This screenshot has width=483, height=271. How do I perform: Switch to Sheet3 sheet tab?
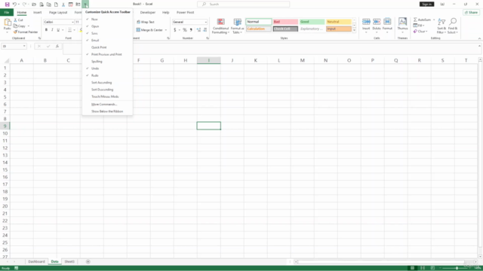pyautogui.click(x=69, y=262)
